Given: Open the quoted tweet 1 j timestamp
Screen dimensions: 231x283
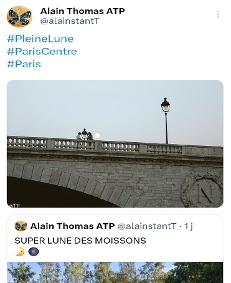Looking at the screenshot, I should [189, 226].
